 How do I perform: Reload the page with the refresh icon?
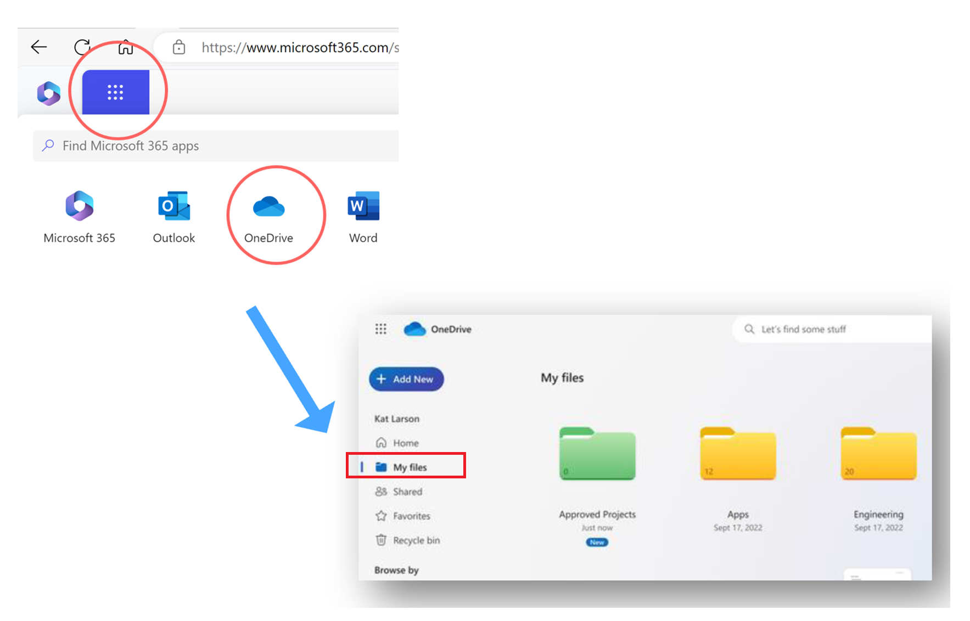(82, 47)
